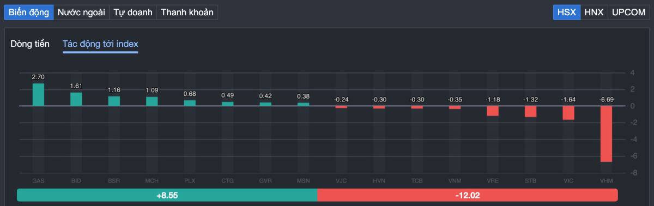Click the 1.16 value label

[x=114, y=90]
